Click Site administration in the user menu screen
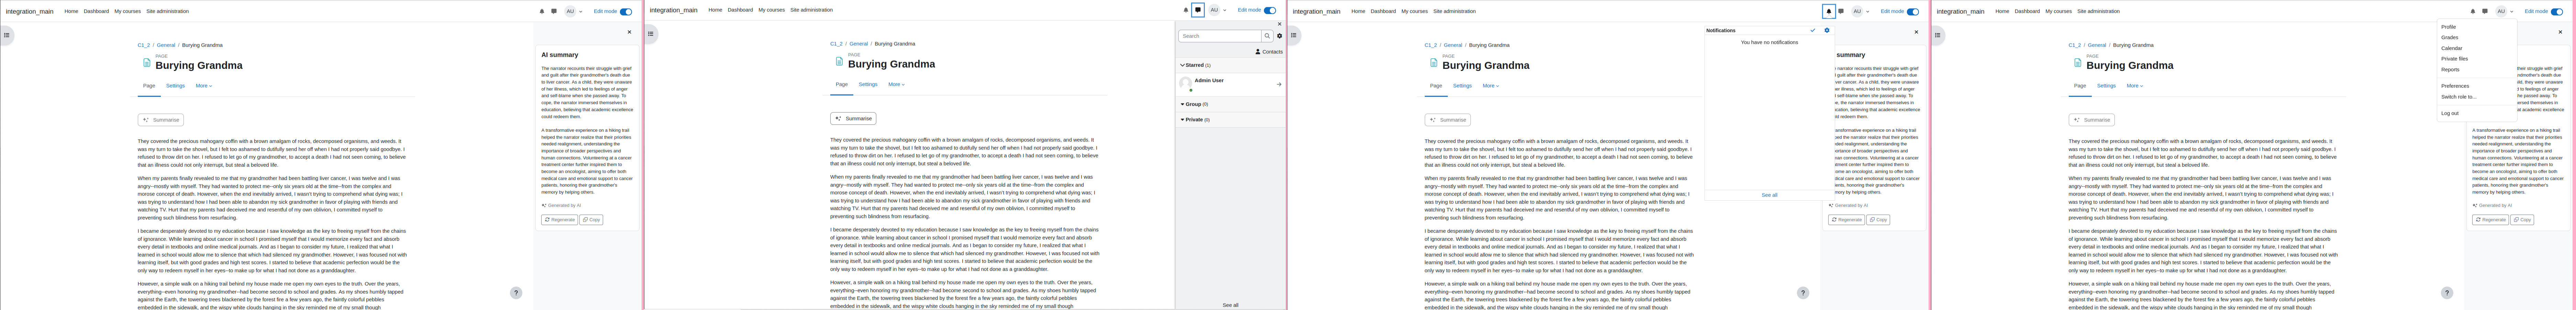The height and width of the screenshot is (310, 2576). (2098, 11)
